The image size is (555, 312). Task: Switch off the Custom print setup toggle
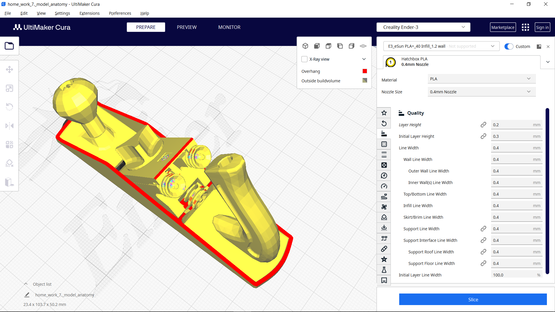[508, 46]
